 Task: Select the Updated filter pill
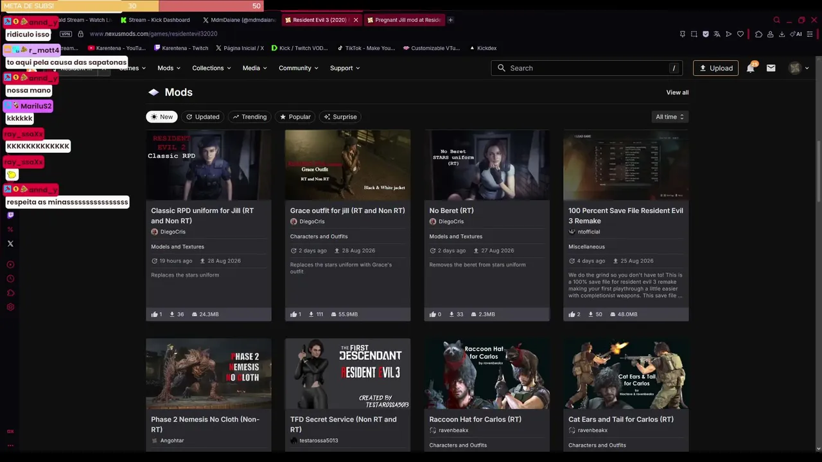pos(202,117)
